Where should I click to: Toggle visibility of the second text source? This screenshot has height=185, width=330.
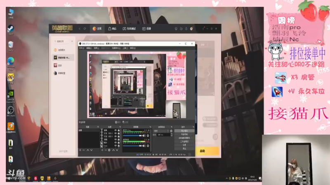point(115,133)
